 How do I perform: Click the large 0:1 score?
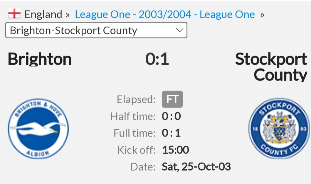click(x=157, y=59)
